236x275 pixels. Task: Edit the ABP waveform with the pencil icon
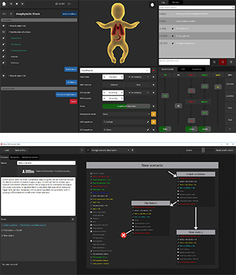(148, 122)
